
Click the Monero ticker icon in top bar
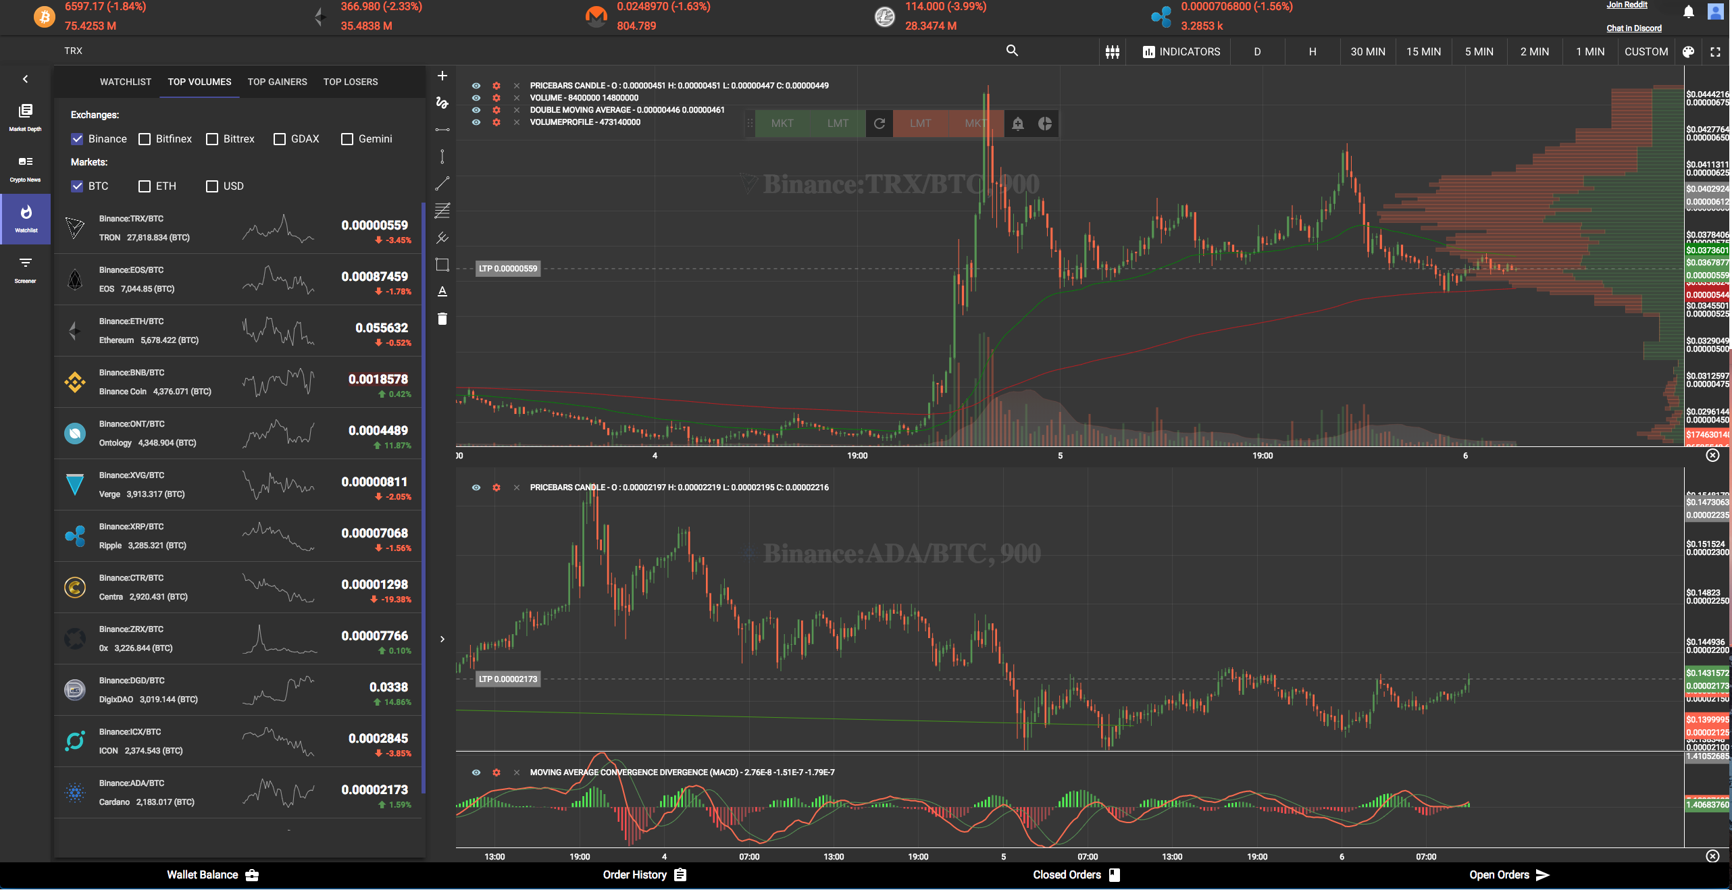pos(596,16)
